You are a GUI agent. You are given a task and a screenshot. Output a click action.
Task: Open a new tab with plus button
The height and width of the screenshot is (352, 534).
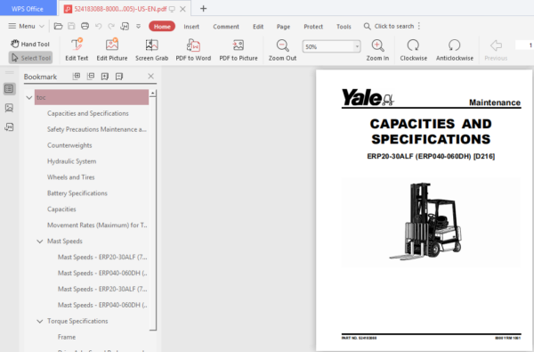tap(203, 9)
